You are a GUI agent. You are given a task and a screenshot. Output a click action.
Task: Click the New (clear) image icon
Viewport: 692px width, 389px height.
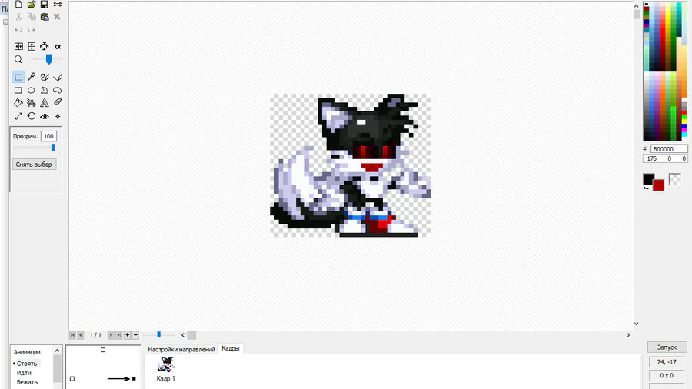[18, 5]
